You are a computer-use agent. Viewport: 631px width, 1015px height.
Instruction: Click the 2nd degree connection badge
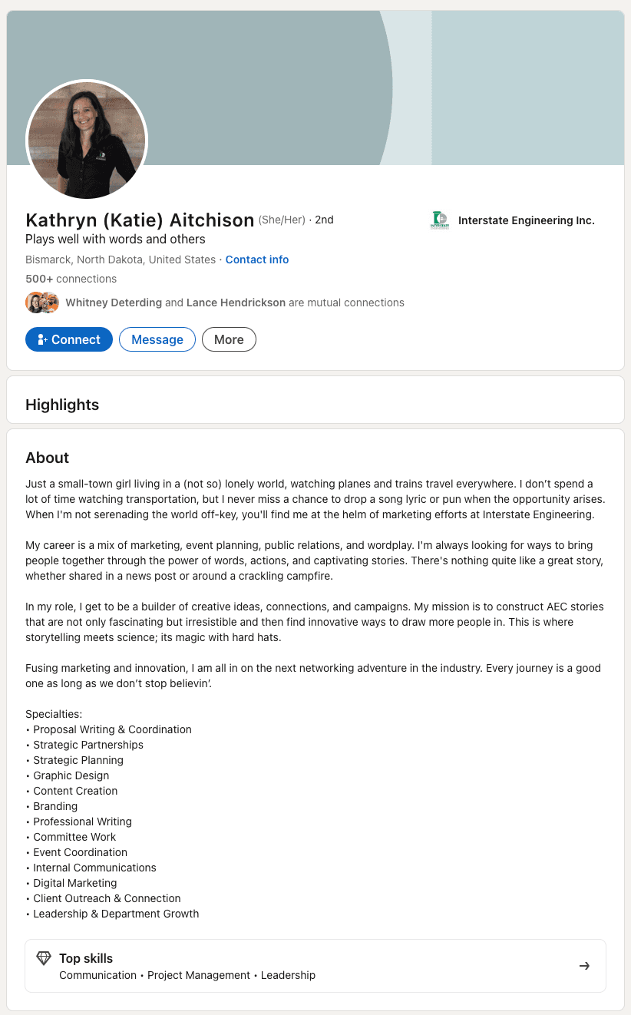(x=324, y=220)
